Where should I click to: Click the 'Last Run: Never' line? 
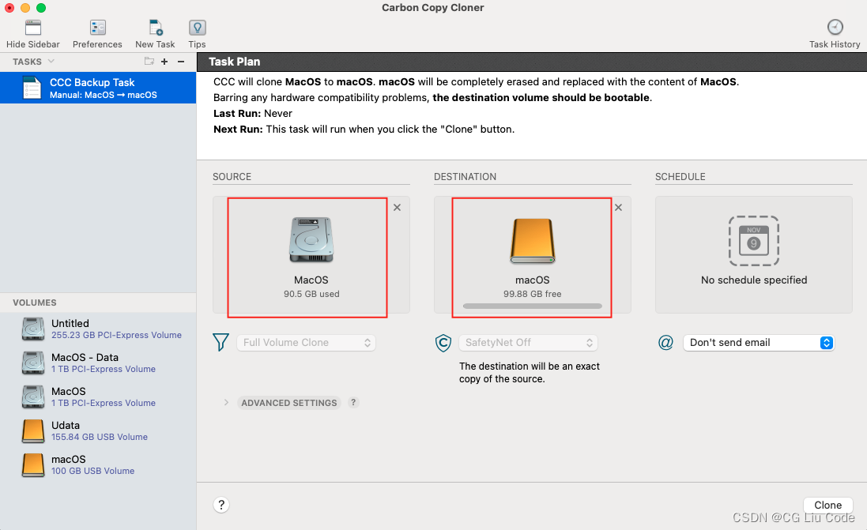click(x=253, y=113)
